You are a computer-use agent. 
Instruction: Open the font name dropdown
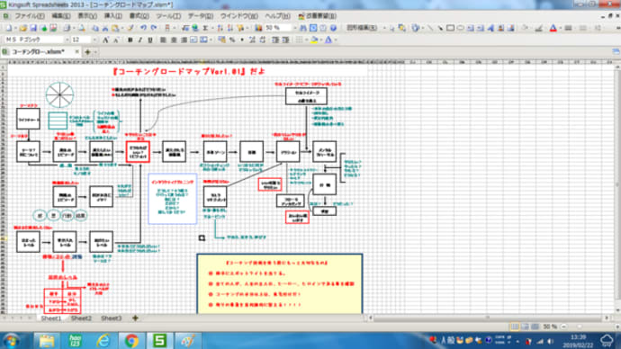tap(67, 40)
